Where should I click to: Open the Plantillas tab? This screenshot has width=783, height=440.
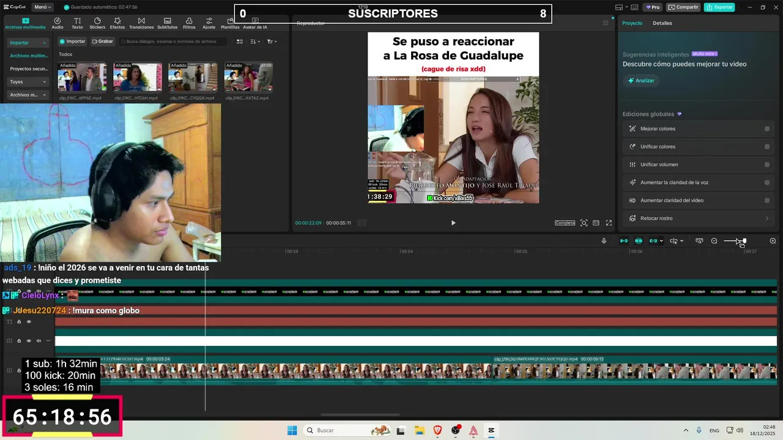230,23
